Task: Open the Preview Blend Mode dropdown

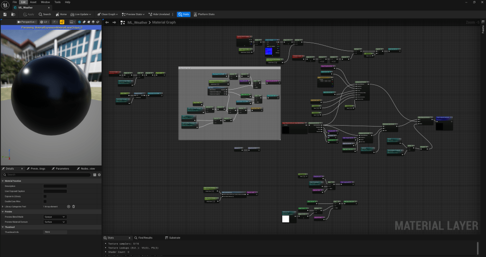Action: [x=55, y=217]
